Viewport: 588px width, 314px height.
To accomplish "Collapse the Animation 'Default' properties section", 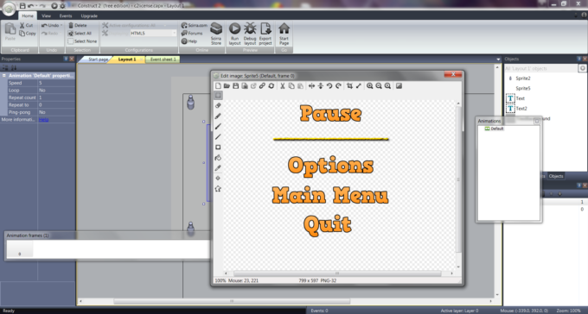I will coord(4,76).
